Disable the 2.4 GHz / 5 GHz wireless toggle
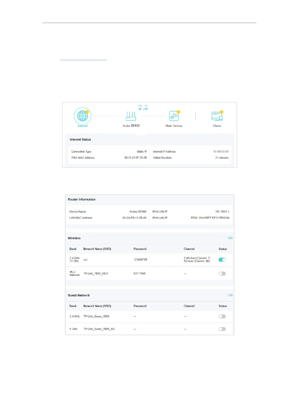This screenshot has height=395, width=299. 222,260
